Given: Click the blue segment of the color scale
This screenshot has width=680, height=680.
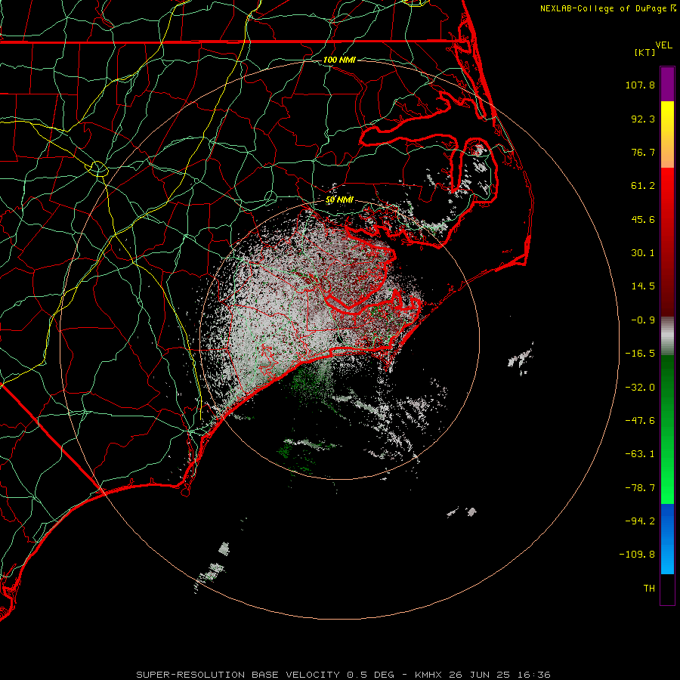Looking at the screenshot, I should 667,539.
